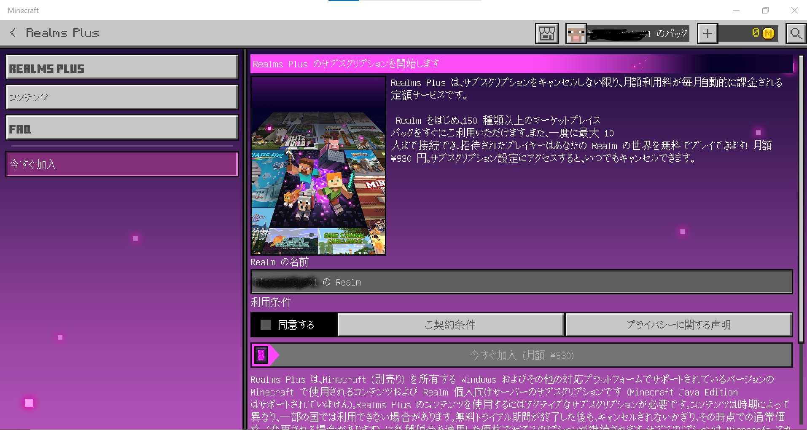Click the Realm の名前 text field
The height and width of the screenshot is (430, 807).
tap(521, 282)
